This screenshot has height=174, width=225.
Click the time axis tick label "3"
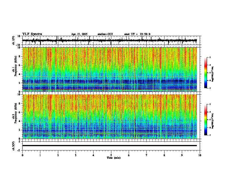tap(76, 155)
